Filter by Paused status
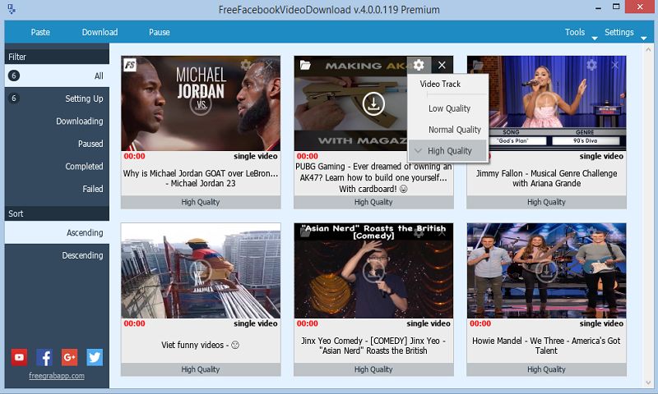Image resolution: width=658 pixels, height=394 pixels. click(57, 144)
